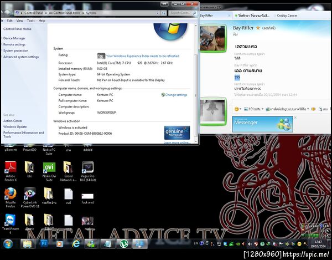Open Action Center link in See also
This screenshot has height=260, width=332.
point(13,121)
